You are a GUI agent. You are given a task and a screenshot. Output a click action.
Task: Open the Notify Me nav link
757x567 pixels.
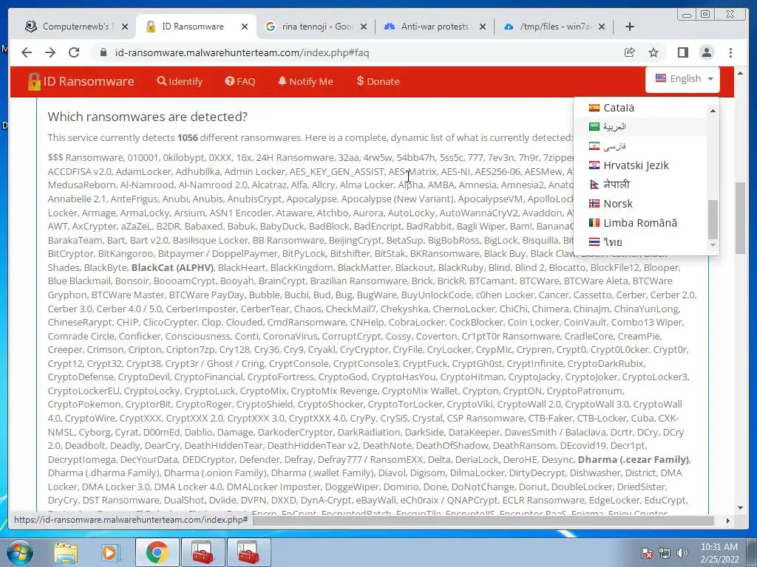pyautogui.click(x=305, y=81)
